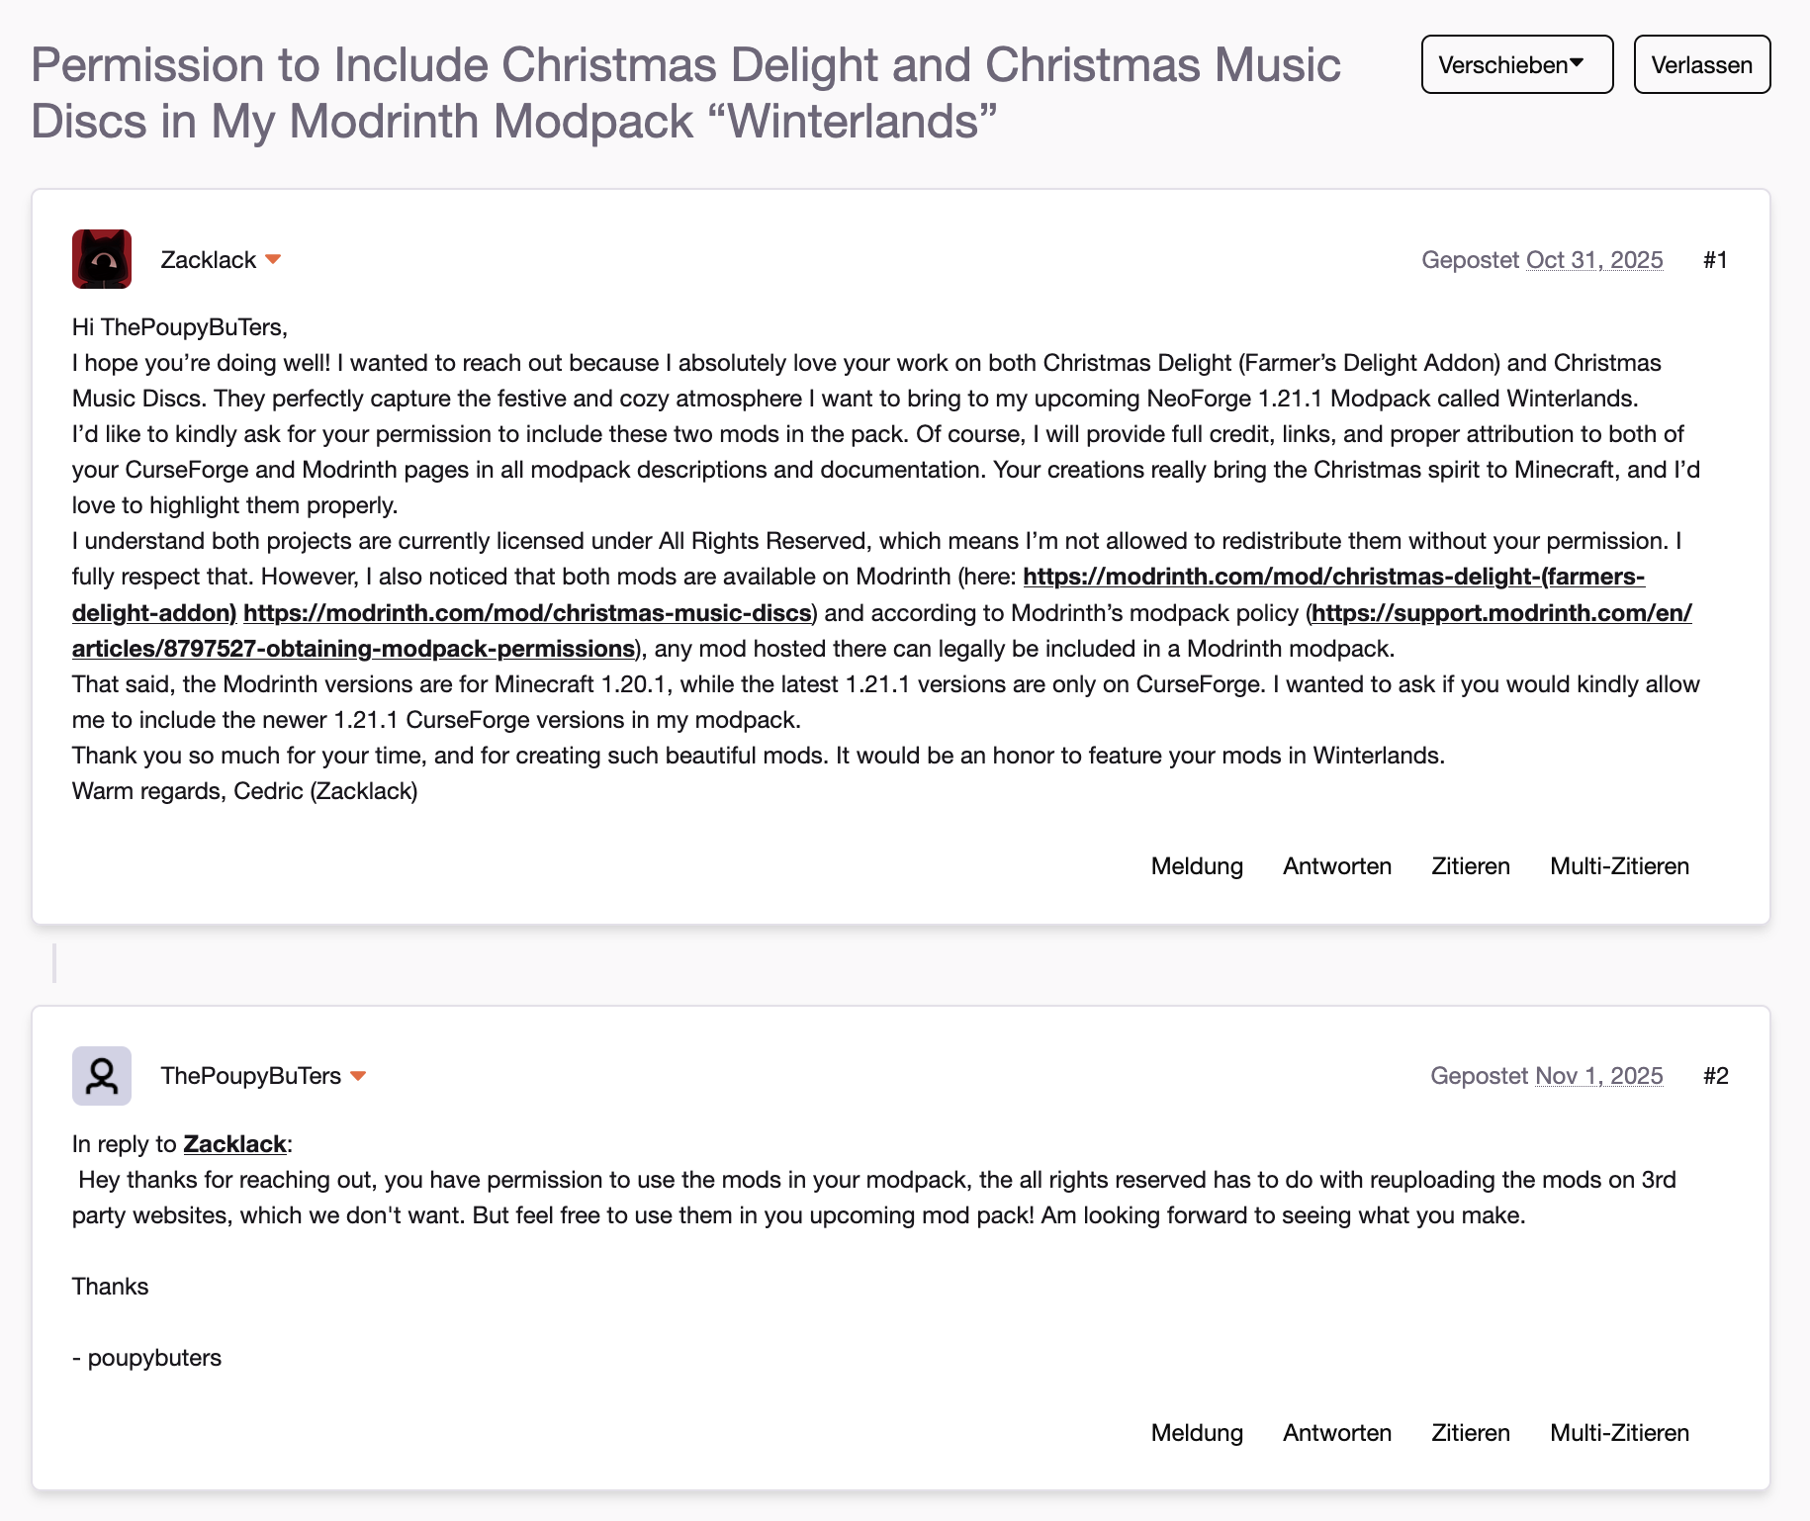1810x1521 pixels.
Task: Click the Zacklack mention link in the reply
Action: [x=234, y=1144]
